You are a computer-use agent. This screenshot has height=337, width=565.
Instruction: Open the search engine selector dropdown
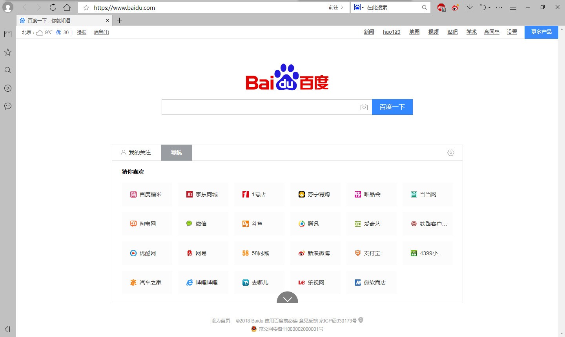click(359, 7)
